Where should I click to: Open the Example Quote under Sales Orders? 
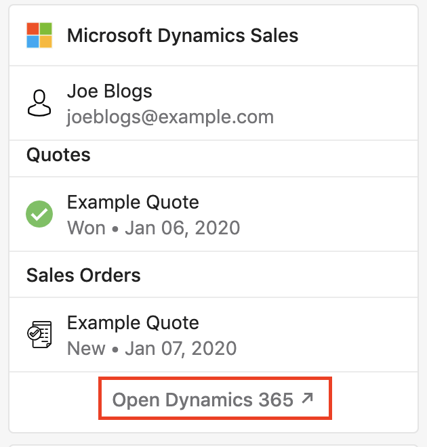(133, 323)
